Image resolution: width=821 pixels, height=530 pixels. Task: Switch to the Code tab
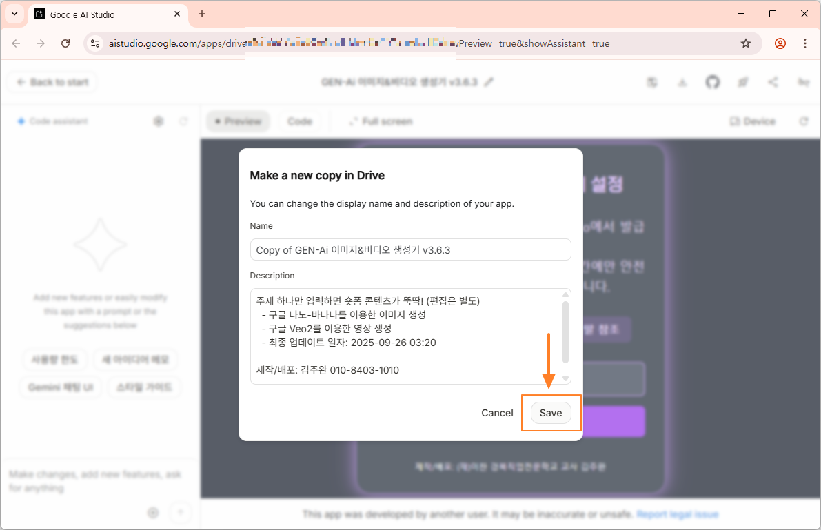[299, 121]
